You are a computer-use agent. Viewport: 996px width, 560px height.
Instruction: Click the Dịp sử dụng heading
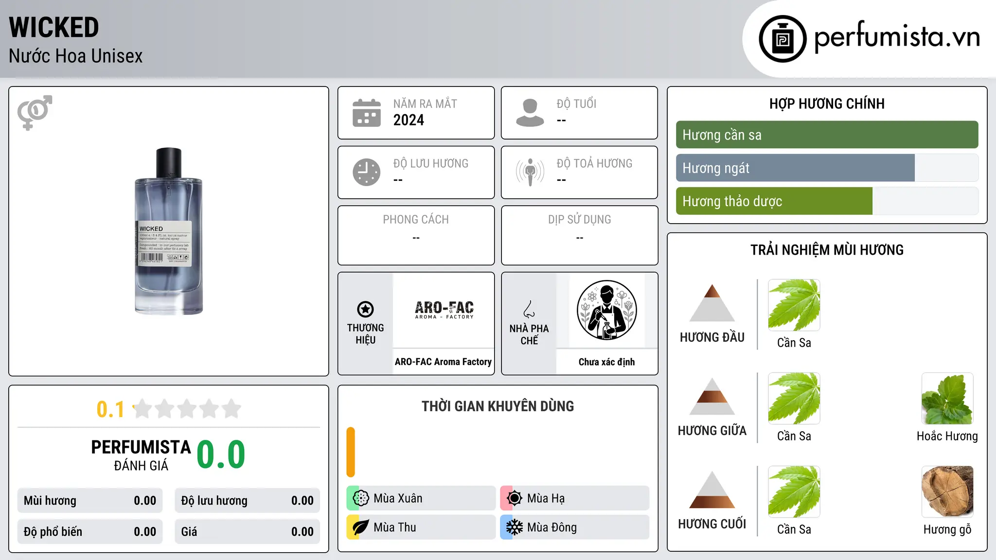pyautogui.click(x=579, y=220)
